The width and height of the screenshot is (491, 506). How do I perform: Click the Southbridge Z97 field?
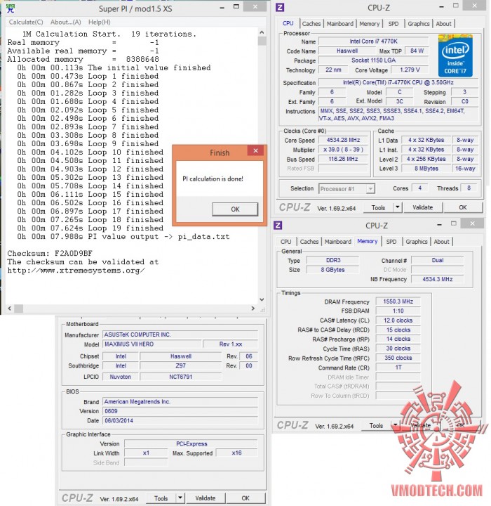point(181,365)
